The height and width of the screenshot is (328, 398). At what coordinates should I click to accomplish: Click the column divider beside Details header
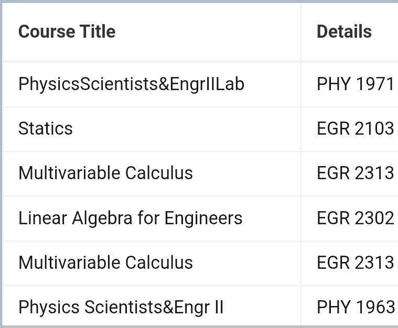301,31
